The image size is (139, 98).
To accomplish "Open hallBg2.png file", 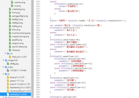I will click(x=18, y=23).
